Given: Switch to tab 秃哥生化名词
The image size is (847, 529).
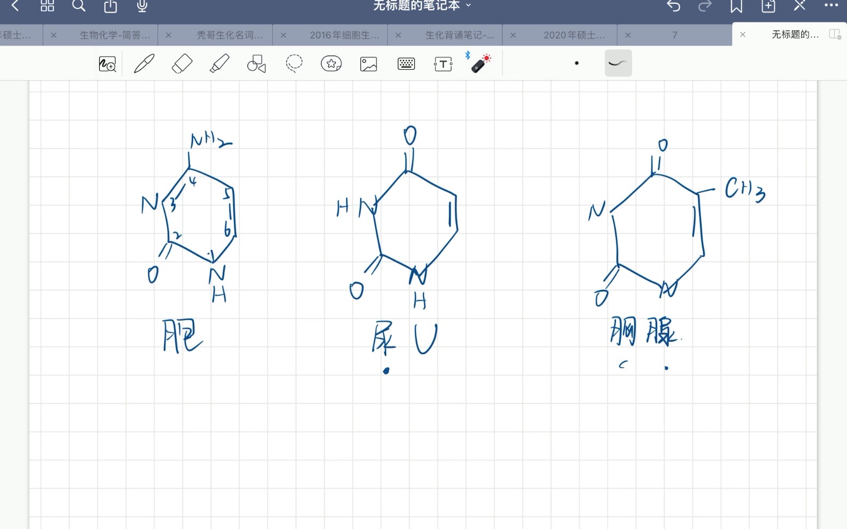Looking at the screenshot, I should click(229, 35).
